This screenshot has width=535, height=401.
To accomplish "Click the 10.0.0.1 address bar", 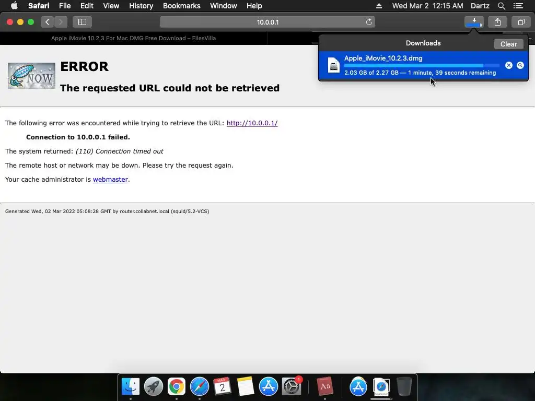I will pyautogui.click(x=267, y=22).
